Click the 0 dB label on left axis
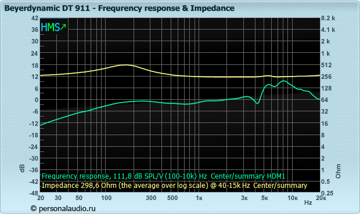The height and width of the screenshot is (214, 360). [x=36, y=100]
